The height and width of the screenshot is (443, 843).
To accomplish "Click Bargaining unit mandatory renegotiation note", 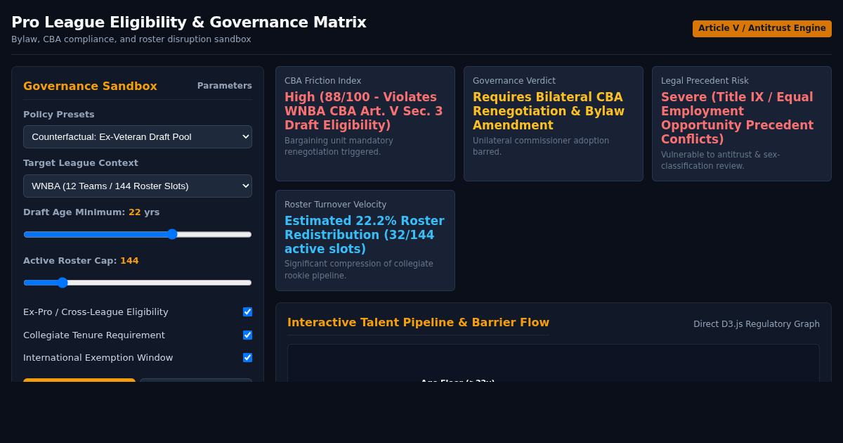I will click(339, 146).
